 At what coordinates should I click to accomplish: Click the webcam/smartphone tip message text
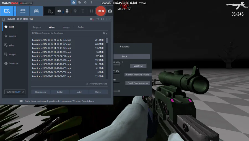point(59,101)
